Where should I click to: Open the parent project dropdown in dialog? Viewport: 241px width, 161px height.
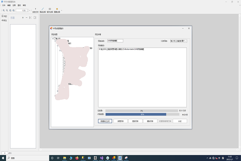coord(179,41)
